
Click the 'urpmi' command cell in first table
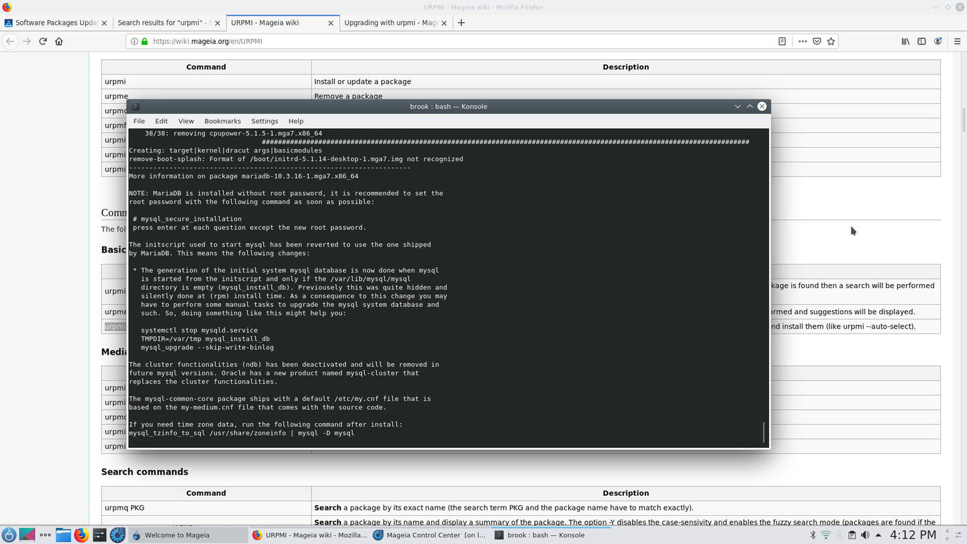point(206,81)
